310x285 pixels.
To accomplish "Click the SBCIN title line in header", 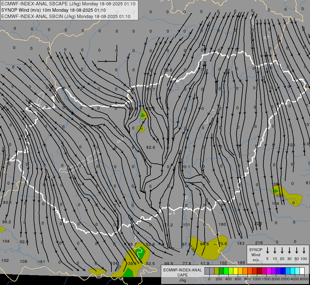I will (x=66, y=16).
